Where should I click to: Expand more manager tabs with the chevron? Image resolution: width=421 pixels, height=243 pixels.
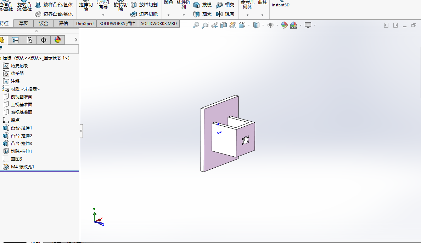pyautogui.click(x=76, y=40)
